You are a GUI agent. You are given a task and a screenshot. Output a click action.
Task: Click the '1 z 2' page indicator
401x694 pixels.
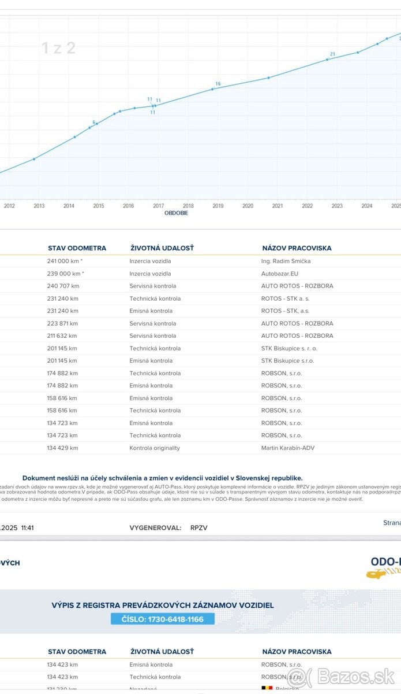pos(58,48)
